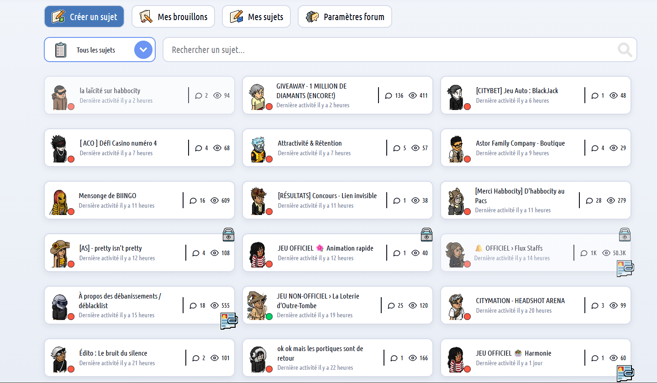The image size is (657, 383).
Task: Open '[ ACO ] Défi Casino numéro 4'
Action: 139,147
